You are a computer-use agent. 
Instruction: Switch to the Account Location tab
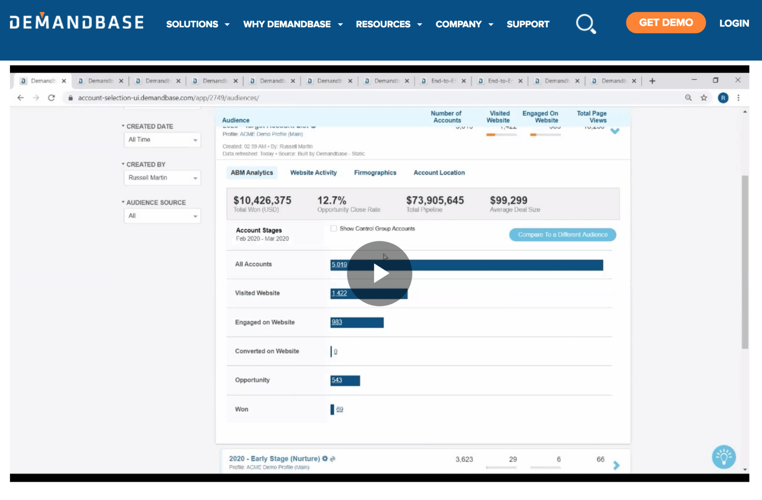click(439, 173)
